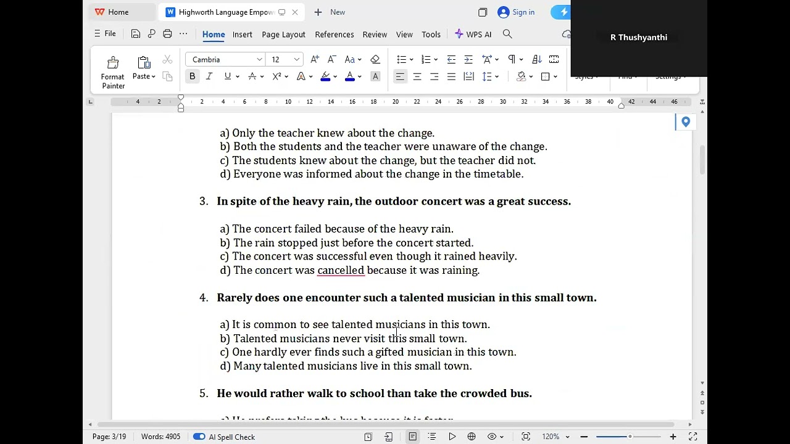Click the zoom out minus button
Screen dimensions: 790x444
click(584, 437)
